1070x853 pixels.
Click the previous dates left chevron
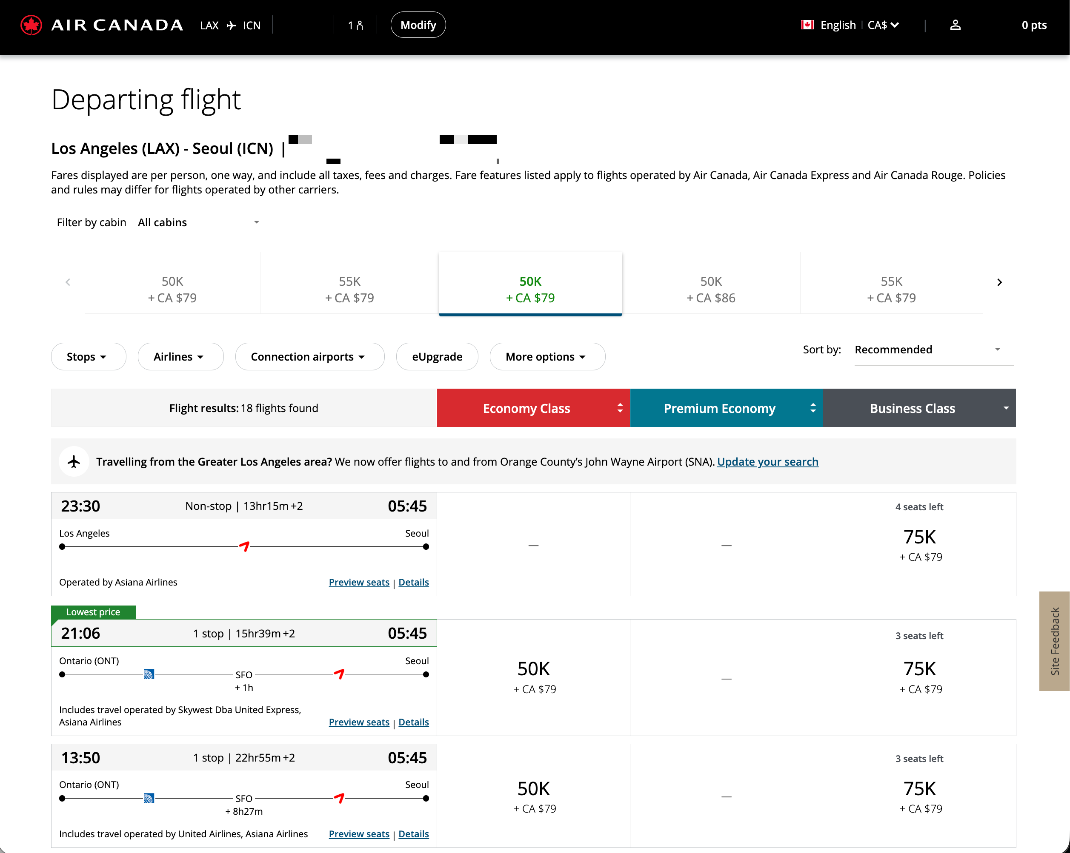(68, 282)
